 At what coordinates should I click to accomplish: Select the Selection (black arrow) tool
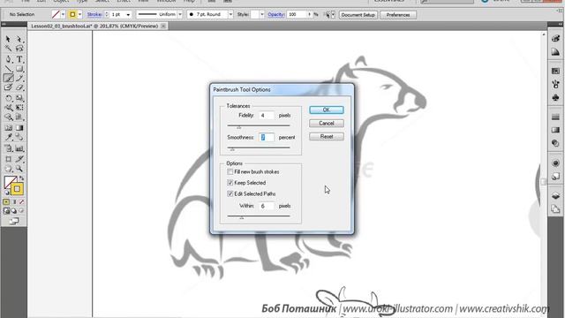pyautogui.click(x=8, y=39)
